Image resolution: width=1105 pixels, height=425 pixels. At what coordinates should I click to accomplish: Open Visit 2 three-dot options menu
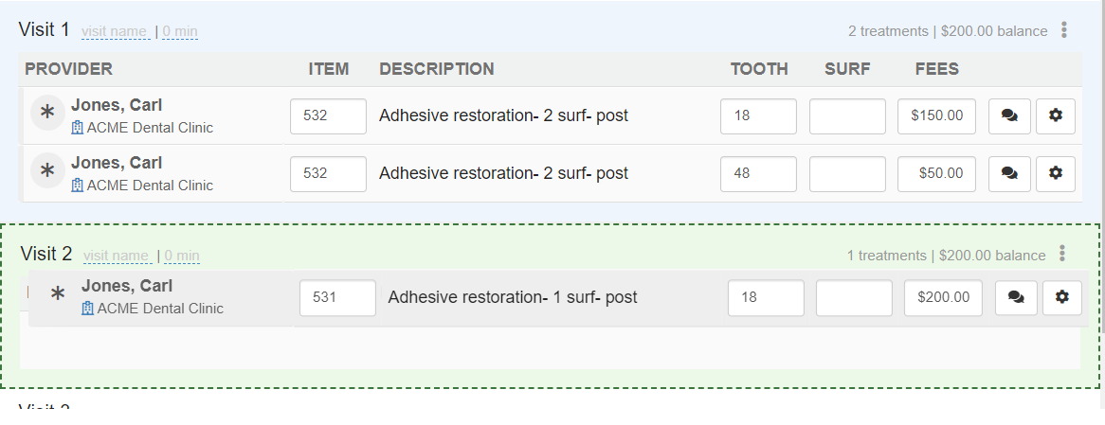tap(1062, 254)
